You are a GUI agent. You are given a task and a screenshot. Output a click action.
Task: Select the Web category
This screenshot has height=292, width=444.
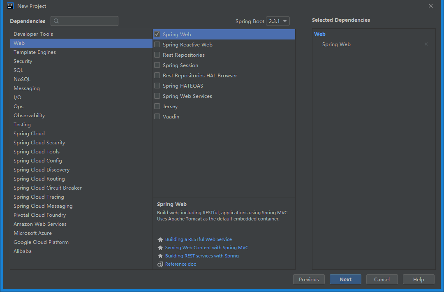tap(81, 43)
